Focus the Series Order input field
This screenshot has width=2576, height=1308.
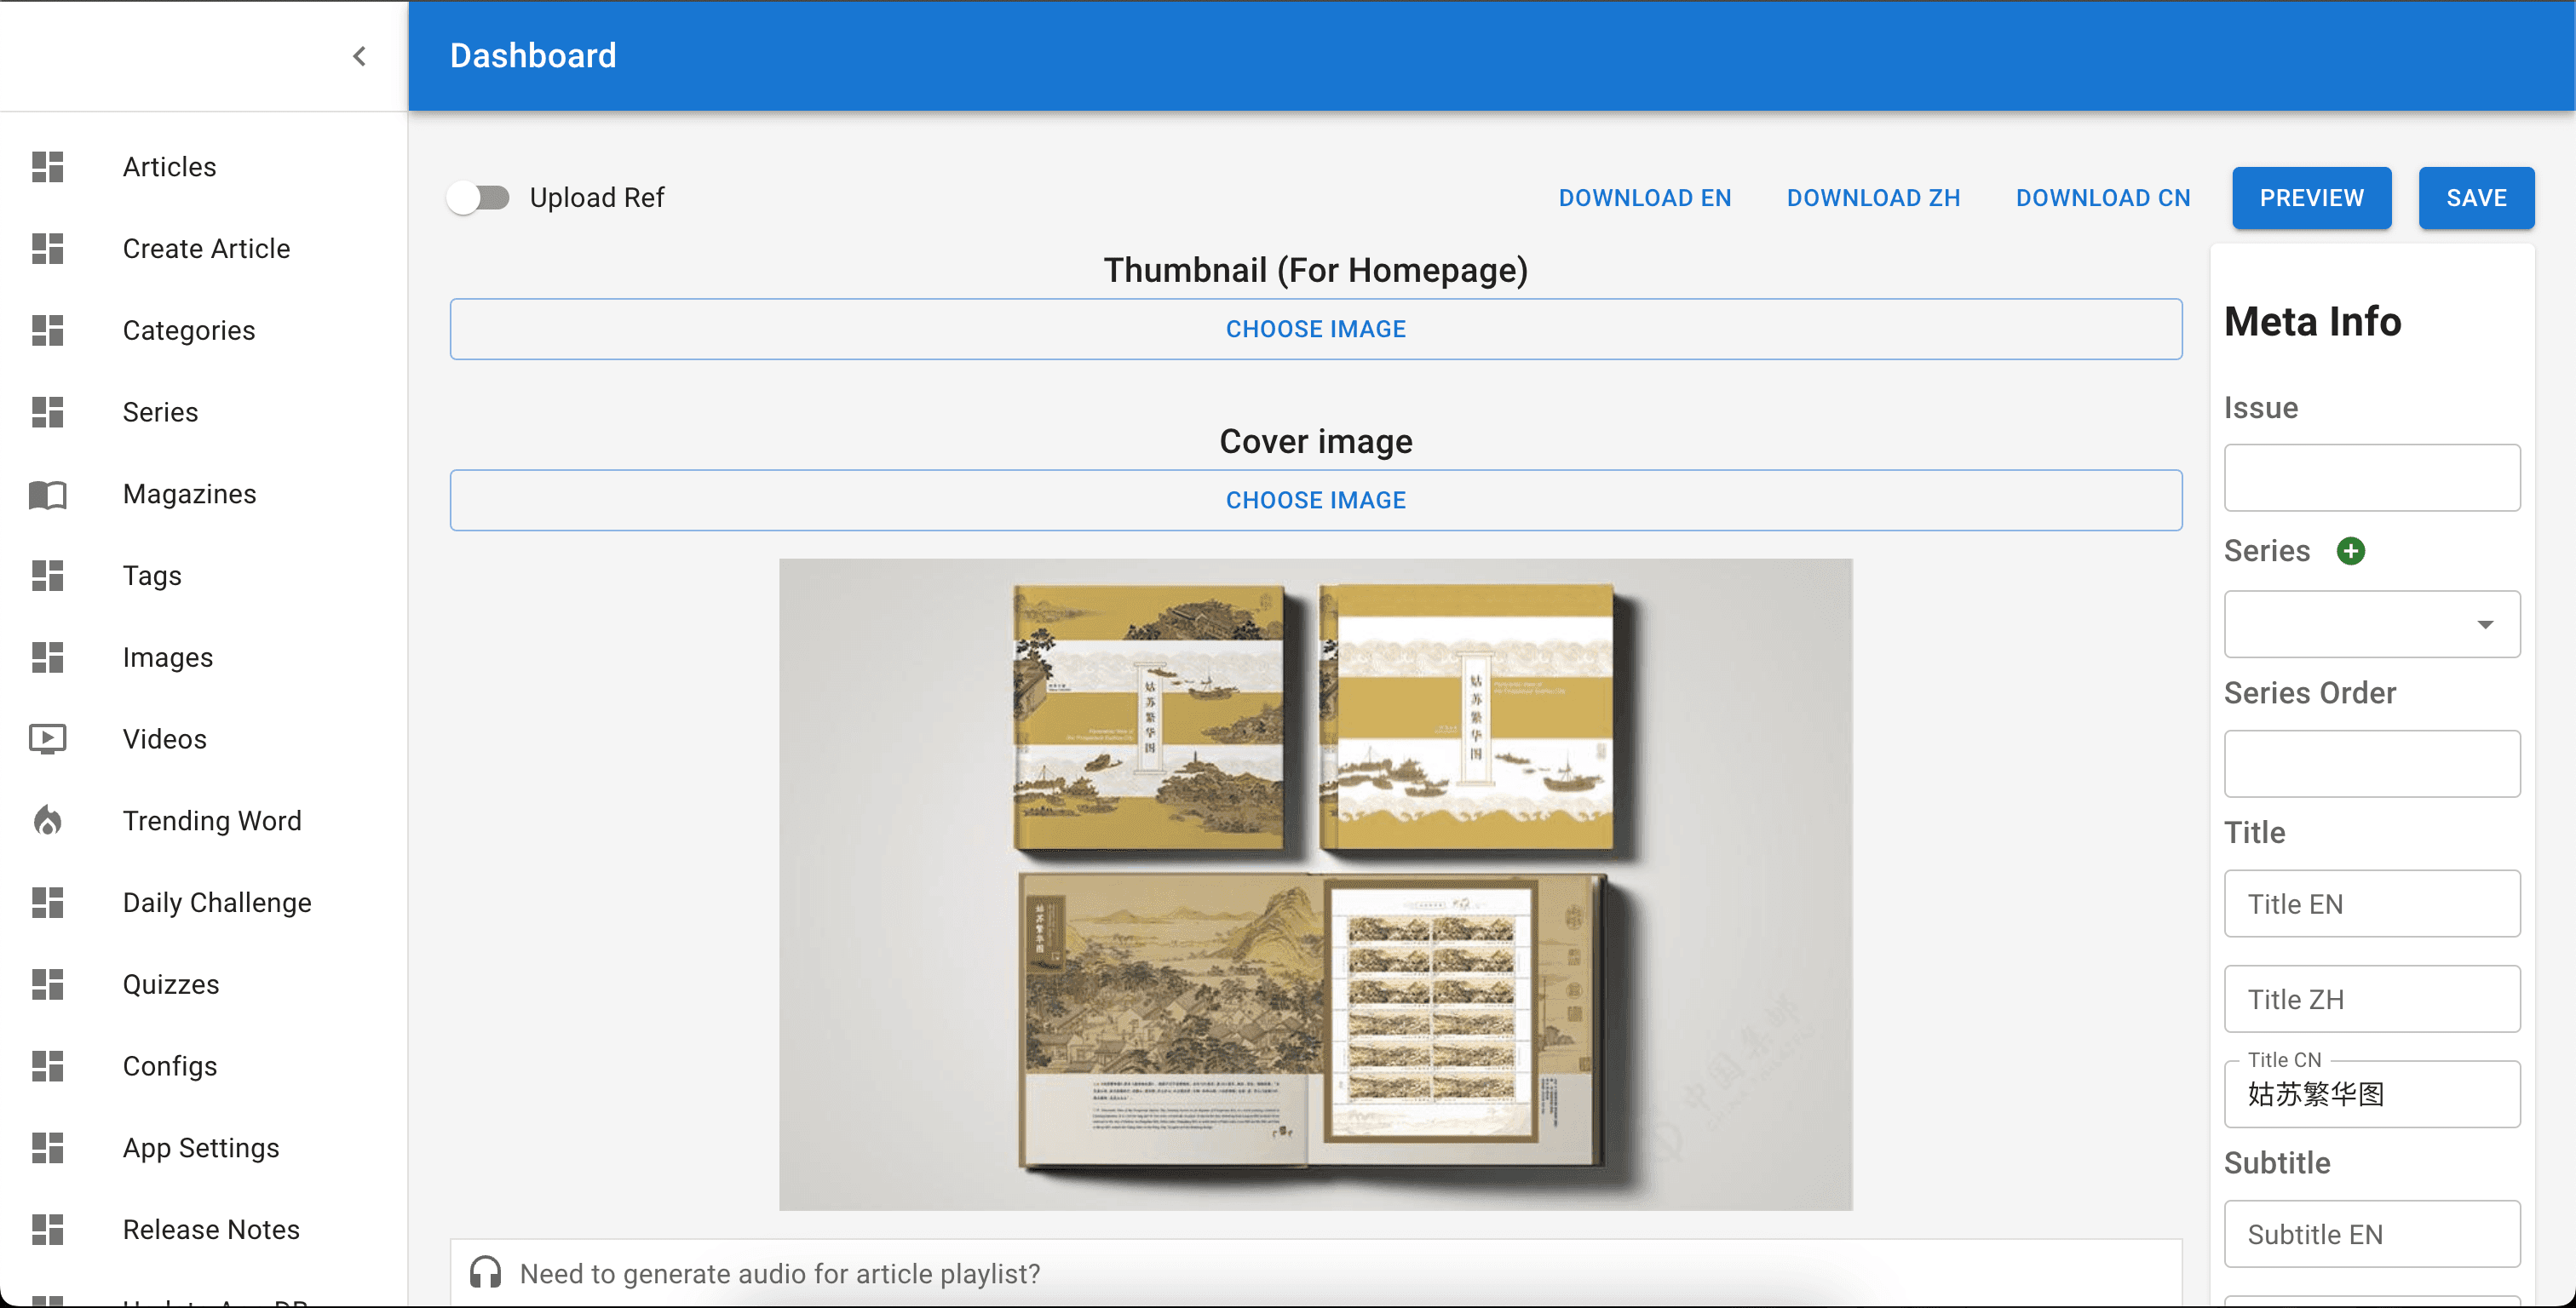point(2372,764)
